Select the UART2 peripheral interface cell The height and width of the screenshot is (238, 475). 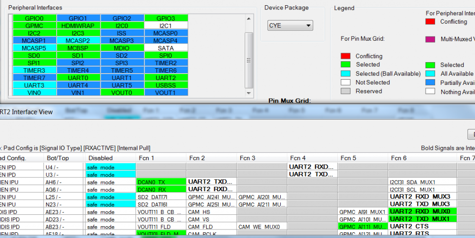pos(166,78)
